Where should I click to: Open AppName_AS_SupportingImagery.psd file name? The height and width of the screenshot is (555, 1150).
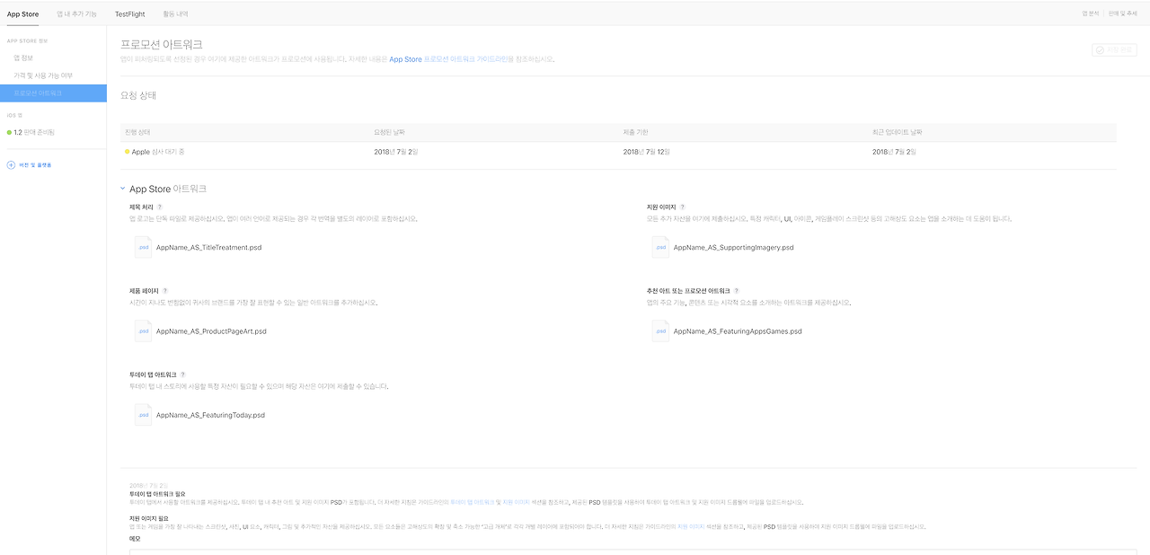733,247
